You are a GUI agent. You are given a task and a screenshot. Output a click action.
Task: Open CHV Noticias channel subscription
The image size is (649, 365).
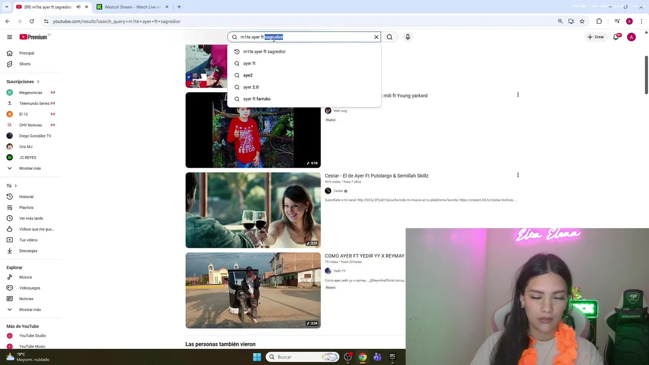(30, 125)
